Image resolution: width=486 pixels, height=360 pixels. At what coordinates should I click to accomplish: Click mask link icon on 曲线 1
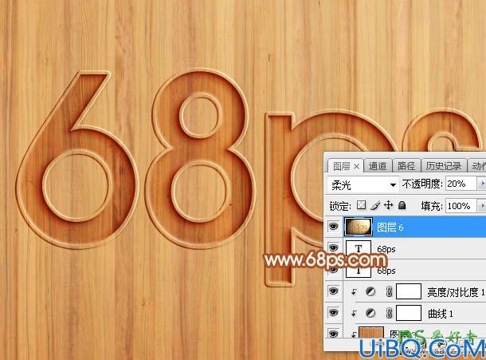[x=390, y=313]
